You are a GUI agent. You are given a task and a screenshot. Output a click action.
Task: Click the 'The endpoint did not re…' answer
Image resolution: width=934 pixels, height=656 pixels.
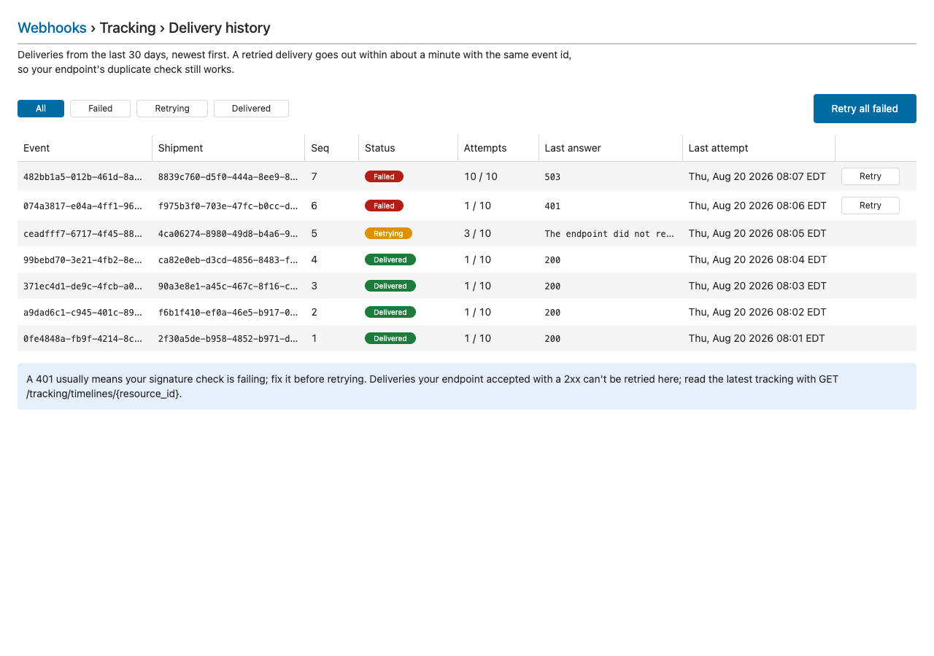pos(609,233)
